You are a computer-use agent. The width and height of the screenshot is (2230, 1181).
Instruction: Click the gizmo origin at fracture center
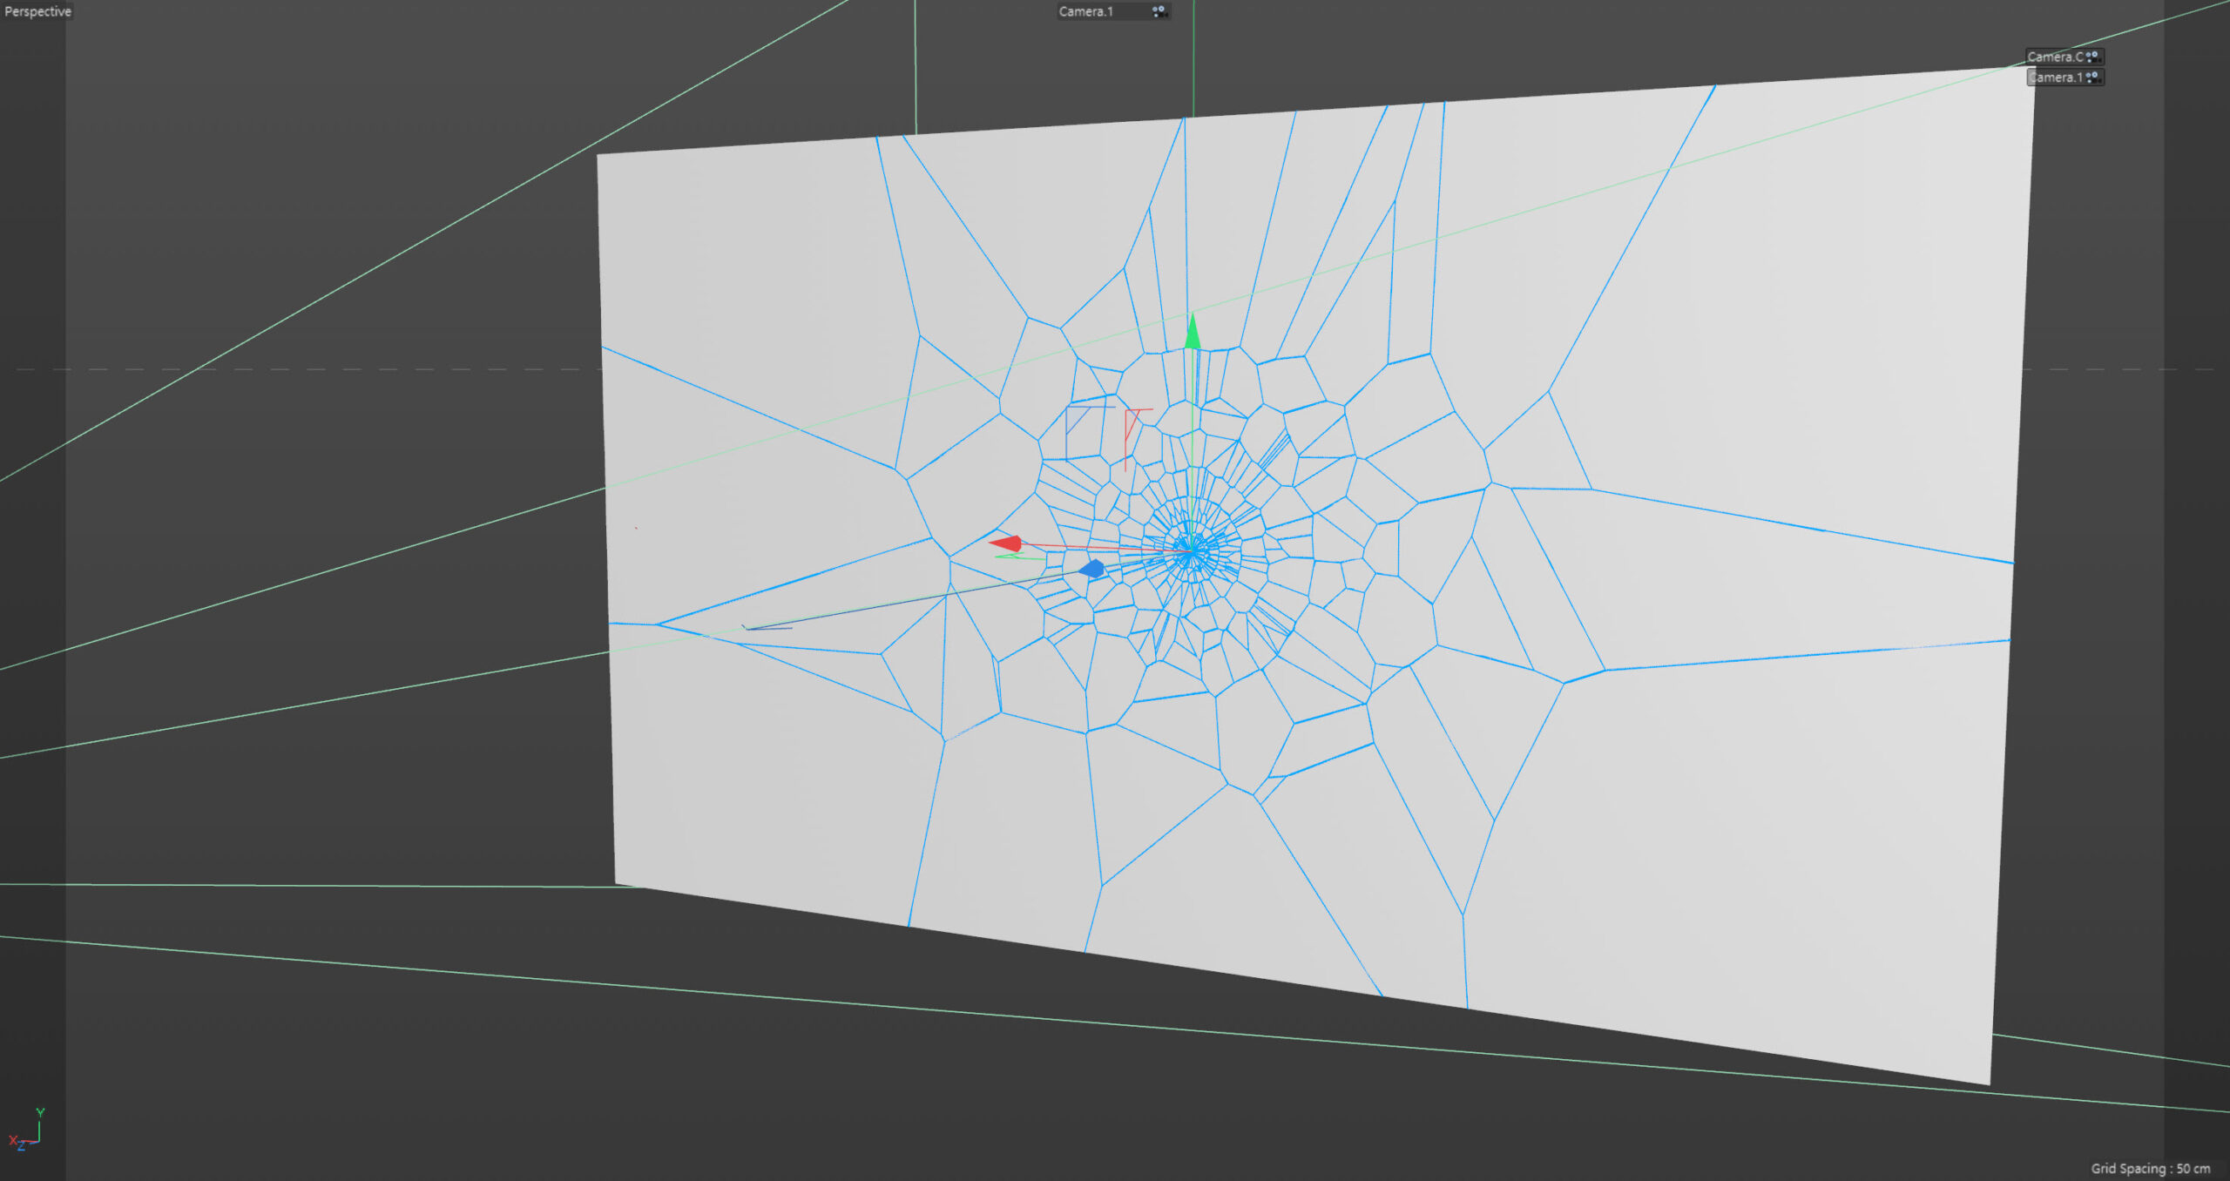coord(1190,551)
